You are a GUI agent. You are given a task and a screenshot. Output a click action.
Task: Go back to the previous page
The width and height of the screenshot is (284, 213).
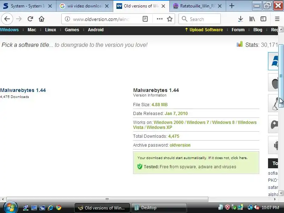(x=7, y=19)
